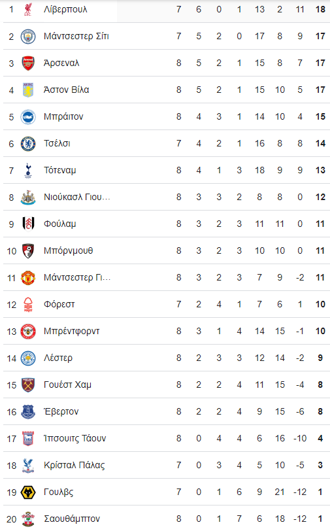The height and width of the screenshot is (531, 330).
Task: Click the Southampton crest icon
Action: (x=28, y=519)
